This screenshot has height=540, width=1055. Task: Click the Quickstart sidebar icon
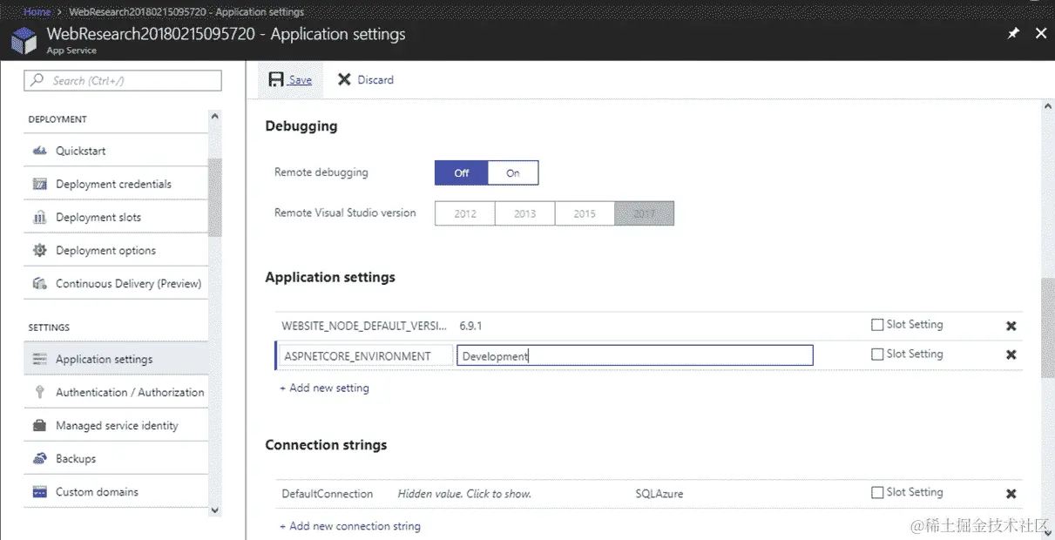tap(39, 151)
